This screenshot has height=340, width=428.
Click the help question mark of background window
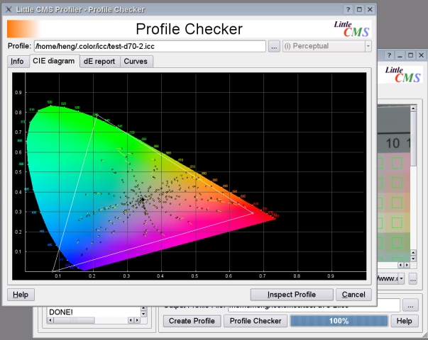pos(389,55)
